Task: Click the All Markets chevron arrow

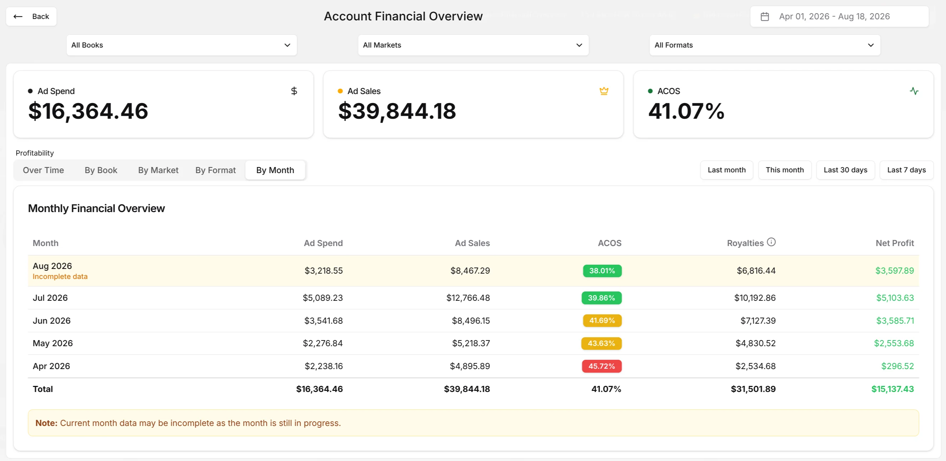Action: [579, 45]
